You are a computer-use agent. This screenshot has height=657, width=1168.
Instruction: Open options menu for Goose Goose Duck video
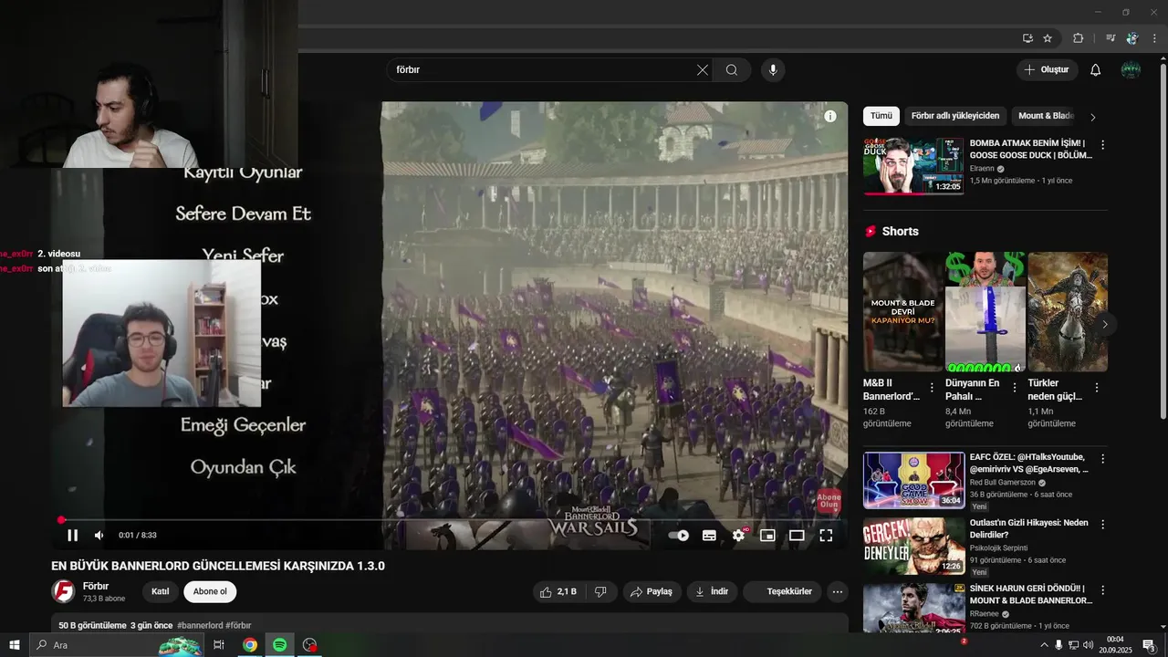click(1102, 145)
